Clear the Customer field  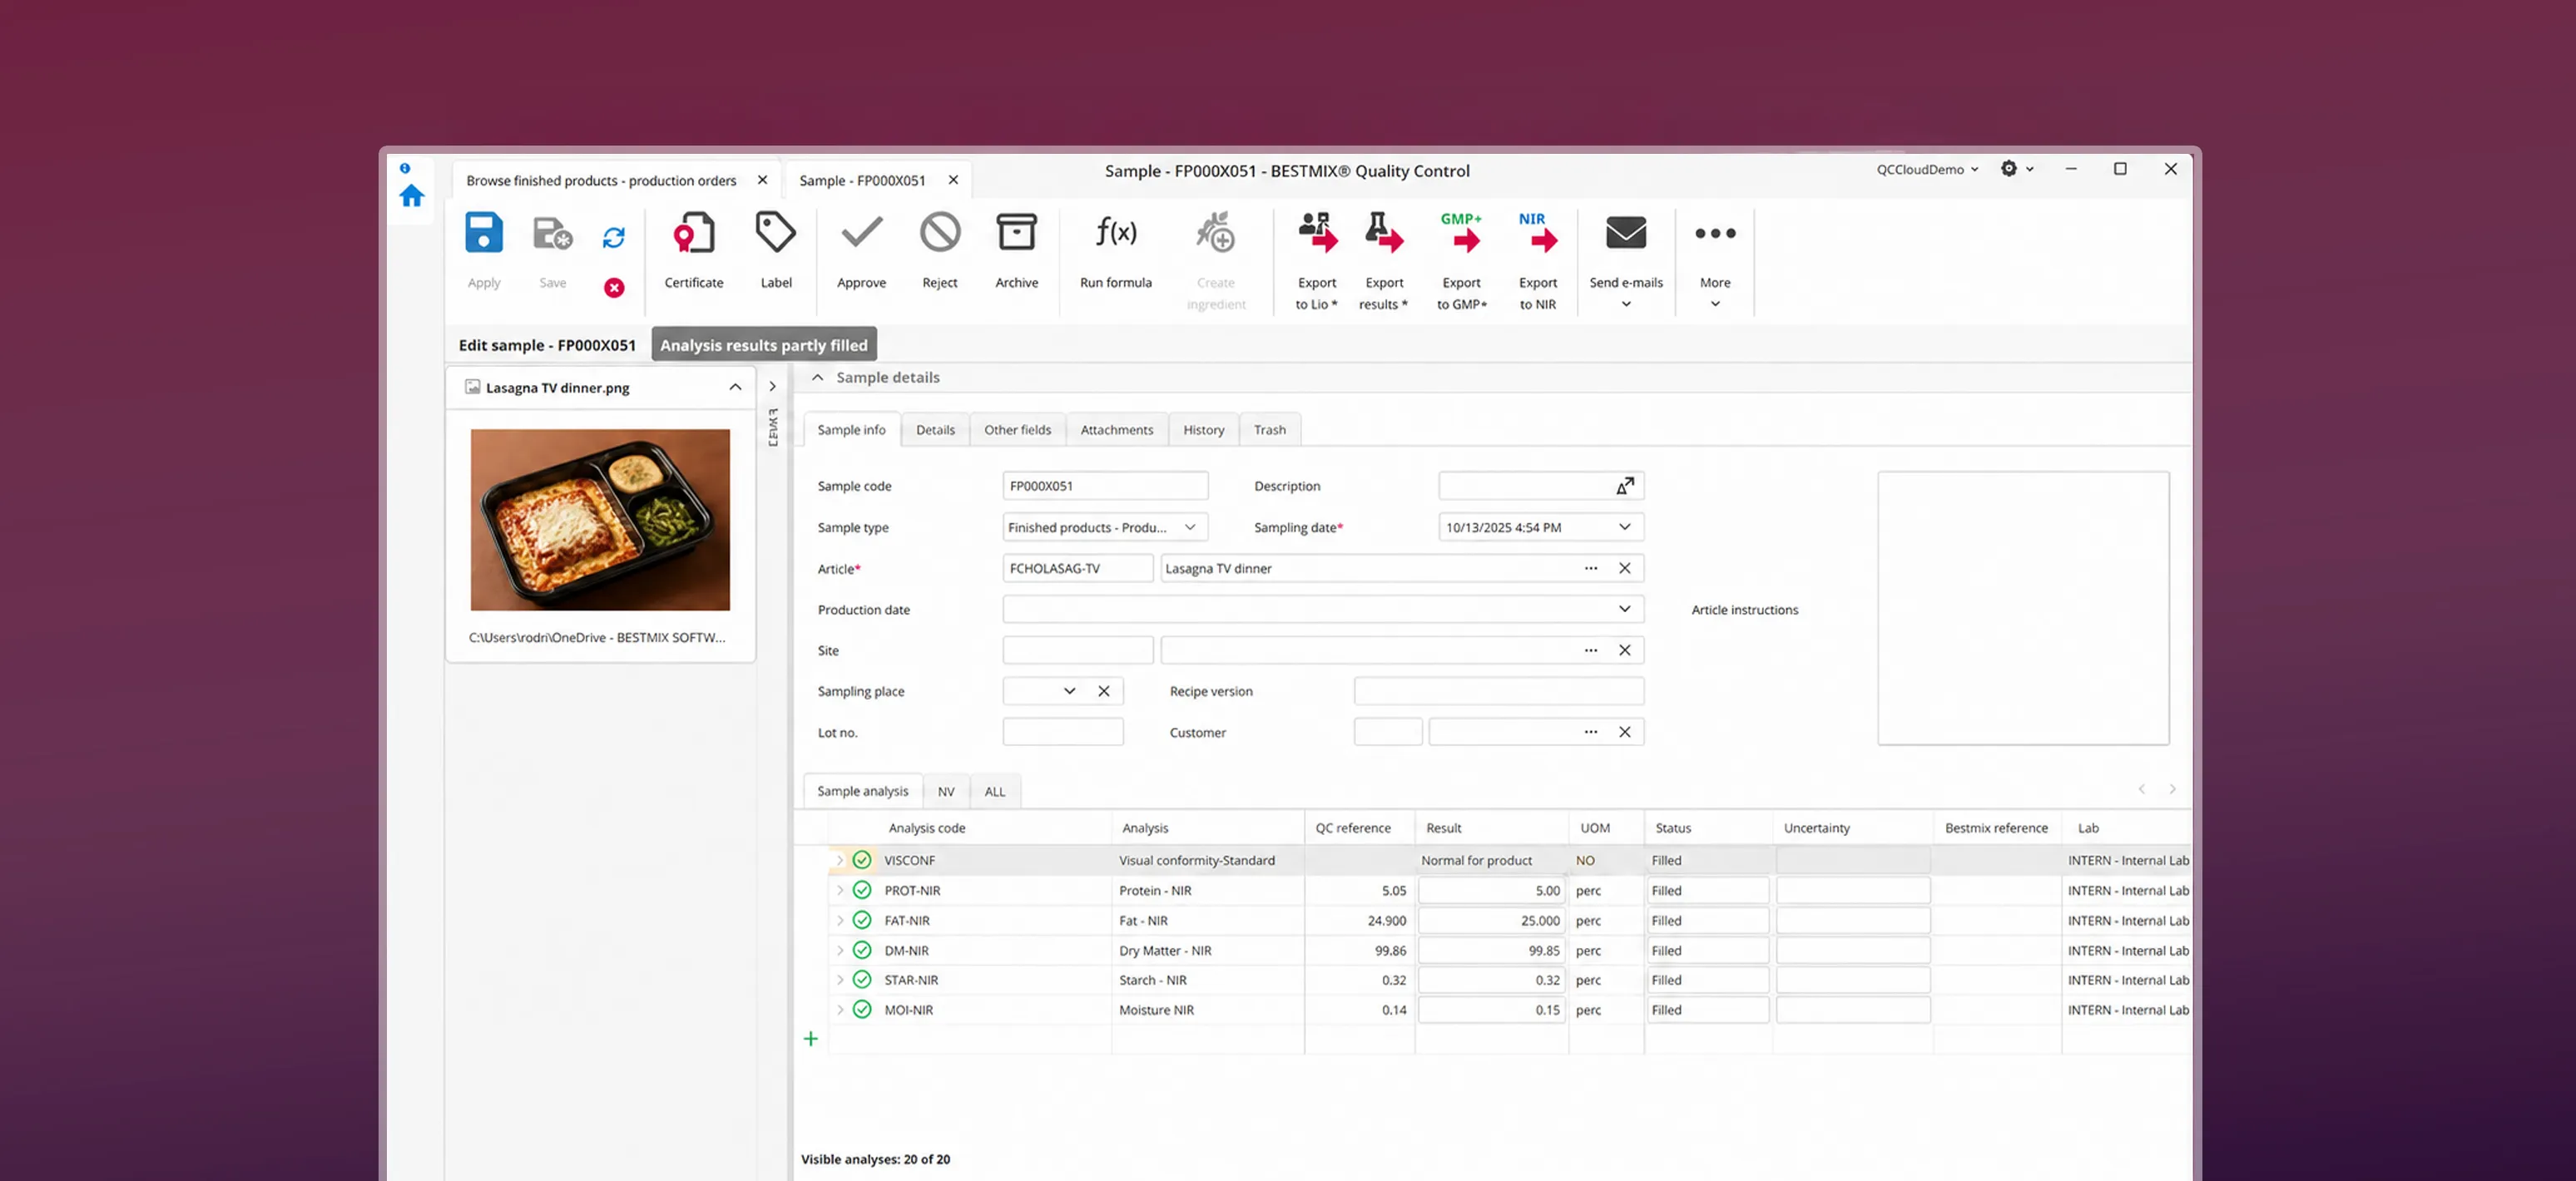click(1624, 732)
